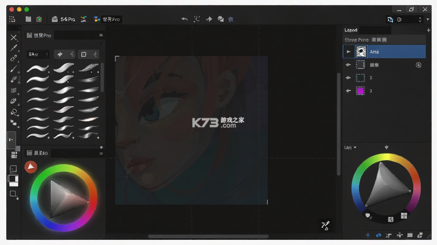Select the chain link tool in the toolbox
The height and width of the screenshot is (245, 437).
13,58
